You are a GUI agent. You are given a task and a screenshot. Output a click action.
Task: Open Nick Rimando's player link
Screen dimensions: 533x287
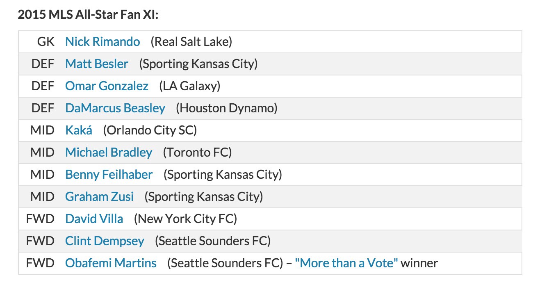click(x=102, y=41)
